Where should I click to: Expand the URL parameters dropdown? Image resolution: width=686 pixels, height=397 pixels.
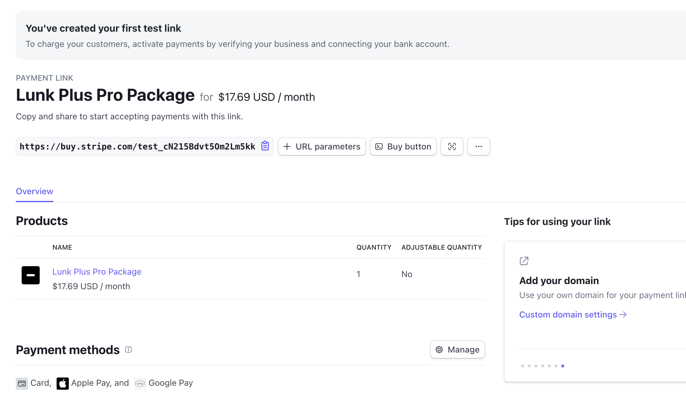pyautogui.click(x=323, y=146)
